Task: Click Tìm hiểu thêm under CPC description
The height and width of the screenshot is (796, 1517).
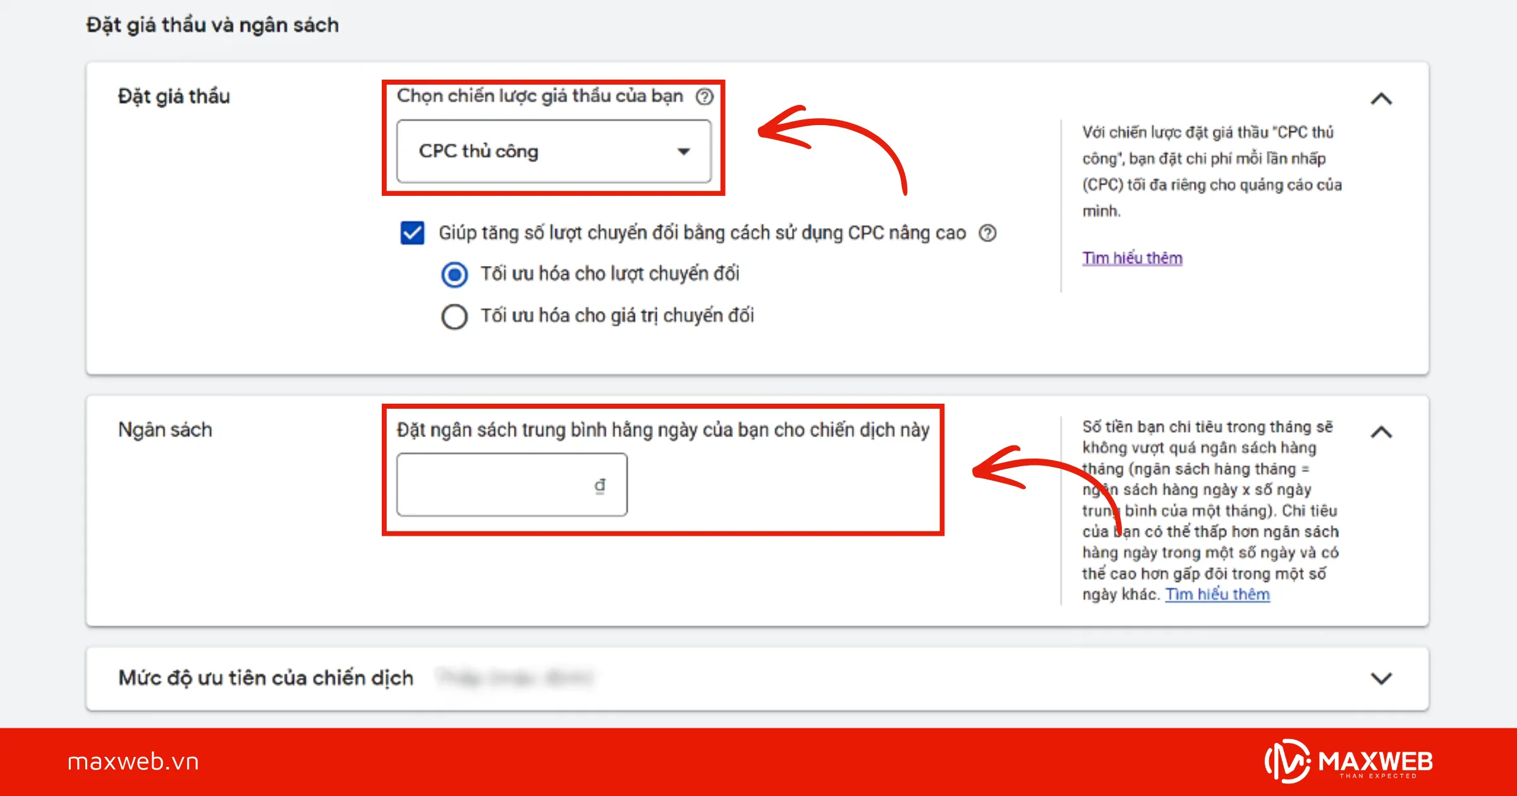Action: [1131, 258]
